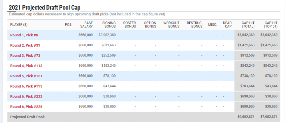Select the Round 6, Pick #226 link

tap(26, 107)
